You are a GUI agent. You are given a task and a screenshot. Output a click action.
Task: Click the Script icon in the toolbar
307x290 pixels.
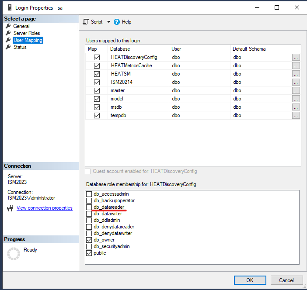click(x=86, y=22)
